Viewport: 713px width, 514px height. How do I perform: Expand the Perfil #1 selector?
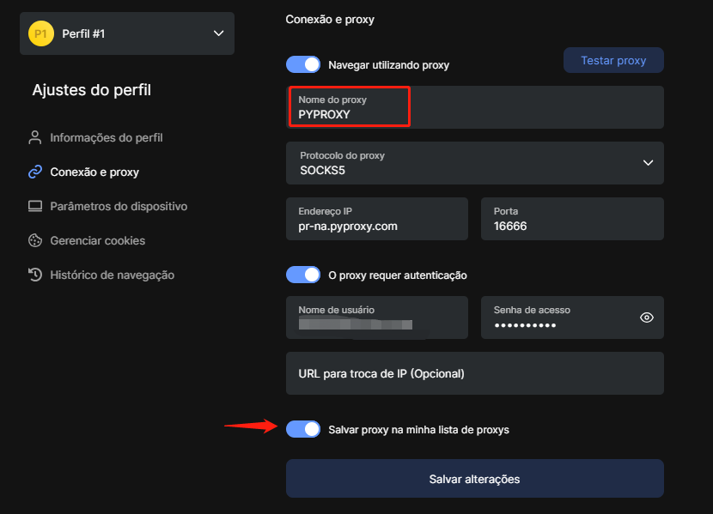click(x=127, y=33)
